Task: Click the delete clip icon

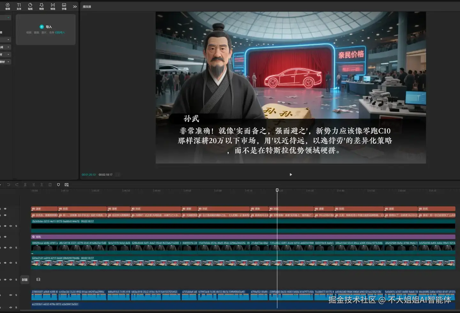Action: coord(50,185)
